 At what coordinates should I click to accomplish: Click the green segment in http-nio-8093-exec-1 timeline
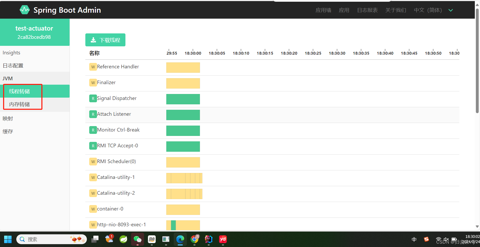(x=173, y=225)
